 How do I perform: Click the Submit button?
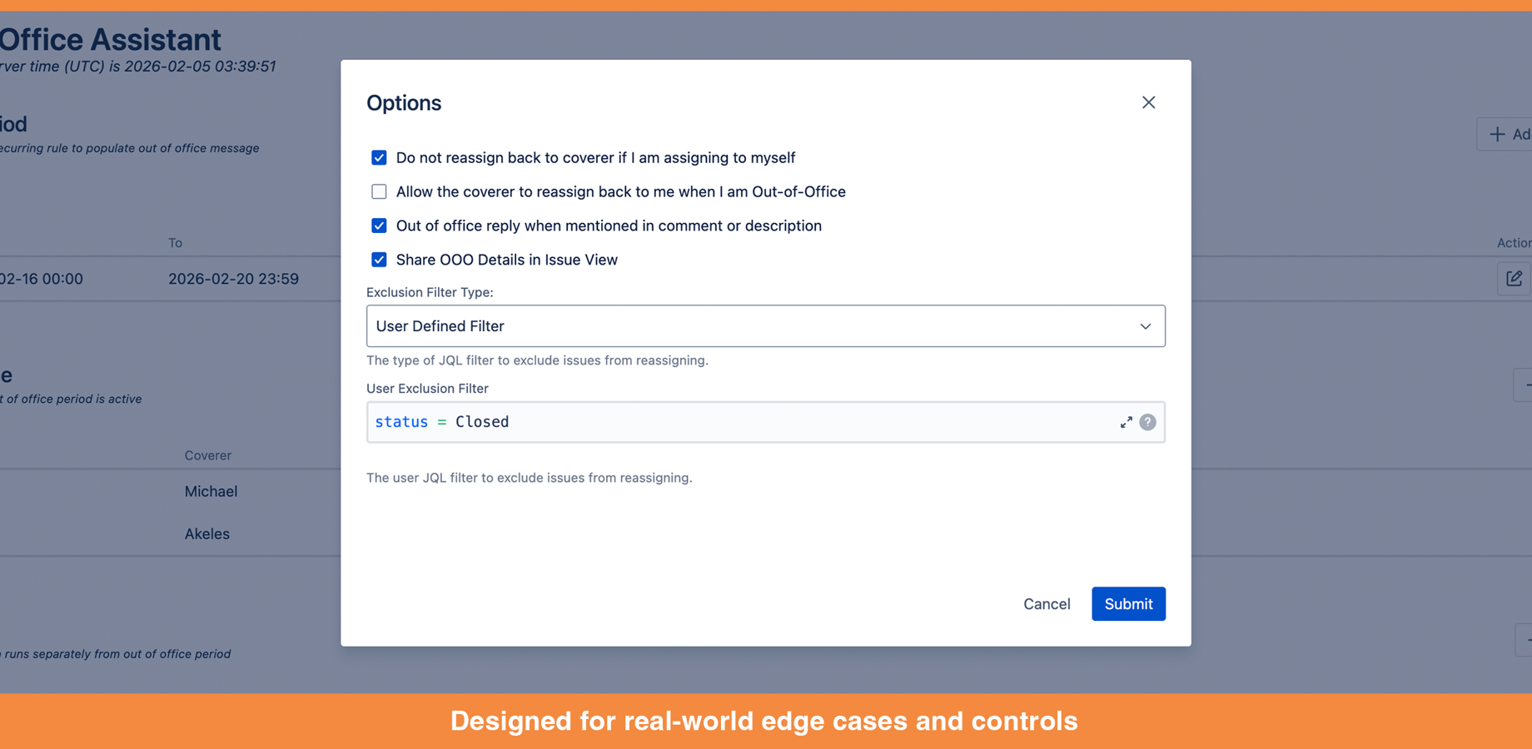pyautogui.click(x=1128, y=603)
